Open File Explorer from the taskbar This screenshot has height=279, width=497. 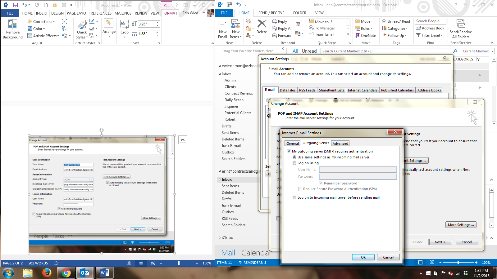click(28, 273)
